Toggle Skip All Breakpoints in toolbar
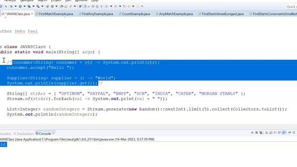Screen dimensions: 297x167 coord(6,6)
